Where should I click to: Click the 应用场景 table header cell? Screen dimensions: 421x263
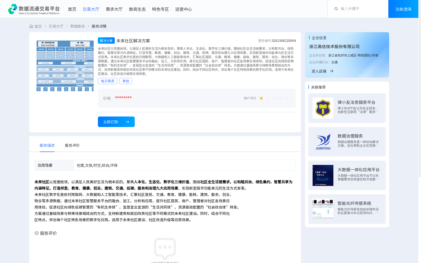pos(54,165)
